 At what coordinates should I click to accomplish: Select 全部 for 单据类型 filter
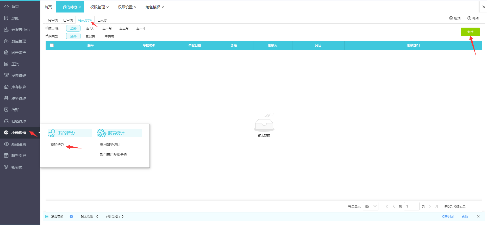pos(73,36)
